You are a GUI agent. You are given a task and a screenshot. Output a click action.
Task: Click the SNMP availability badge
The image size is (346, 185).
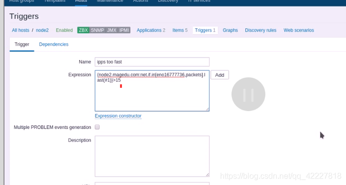pos(97,30)
